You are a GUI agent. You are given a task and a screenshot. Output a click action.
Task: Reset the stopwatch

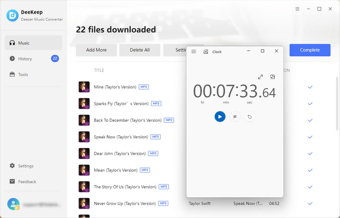click(249, 117)
